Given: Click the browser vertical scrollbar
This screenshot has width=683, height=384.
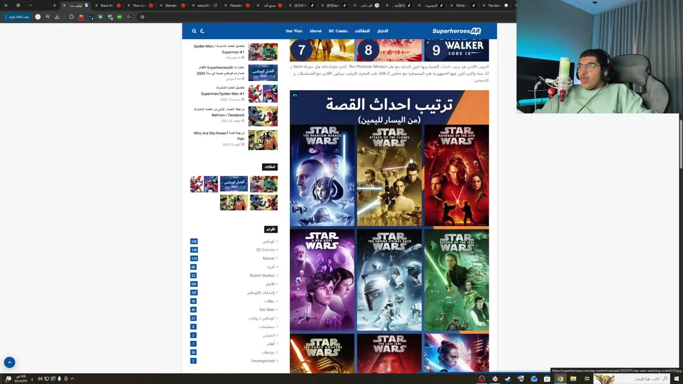Looking at the screenshot, I should [680, 144].
